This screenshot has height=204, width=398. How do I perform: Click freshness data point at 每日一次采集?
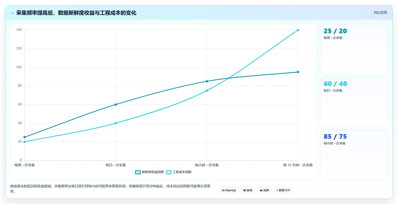(116, 104)
